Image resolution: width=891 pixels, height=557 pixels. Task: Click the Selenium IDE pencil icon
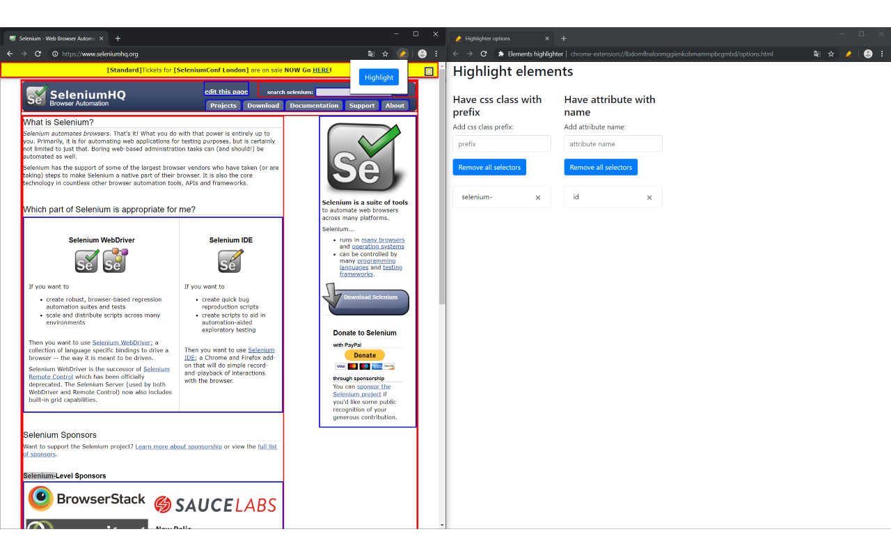coord(231,260)
